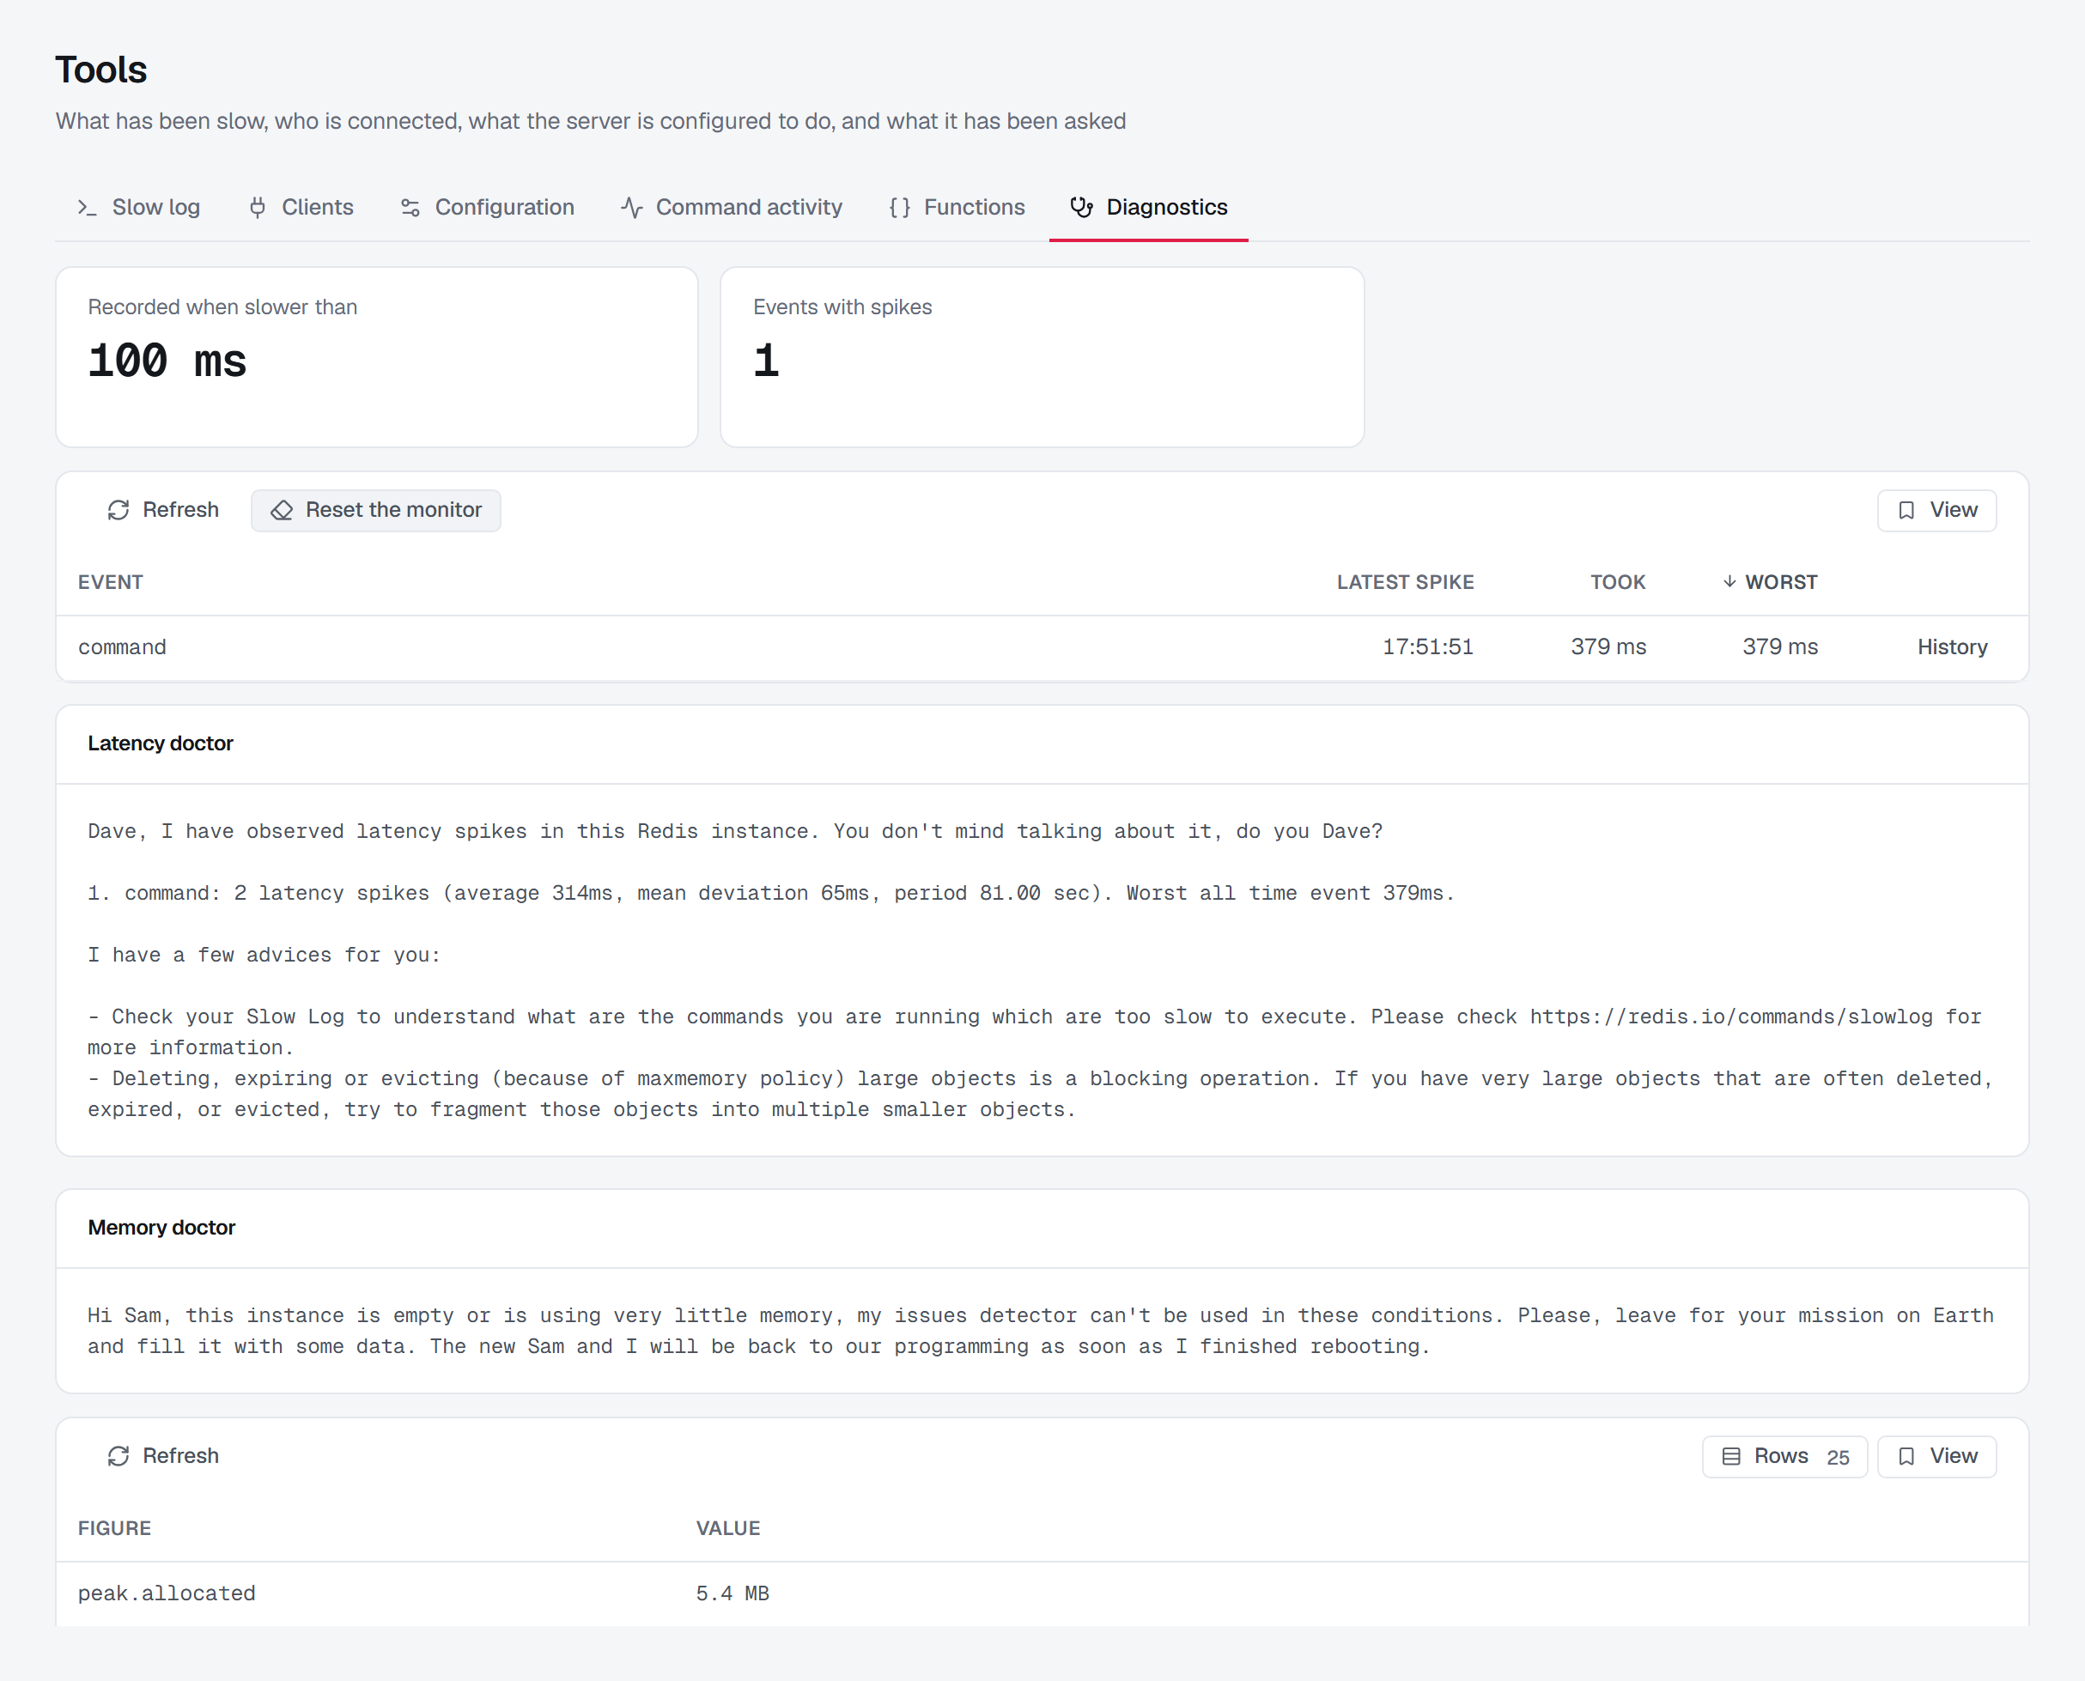The image size is (2085, 1681).
Task: Click the Functions curly braces icon
Action: coord(900,207)
